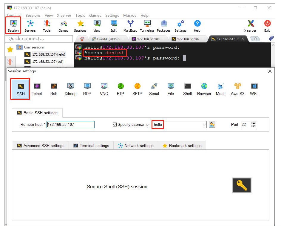Close the active 172.168.33.107 terminal tab
Screen dimensions: 281x226
(x=243, y=39)
